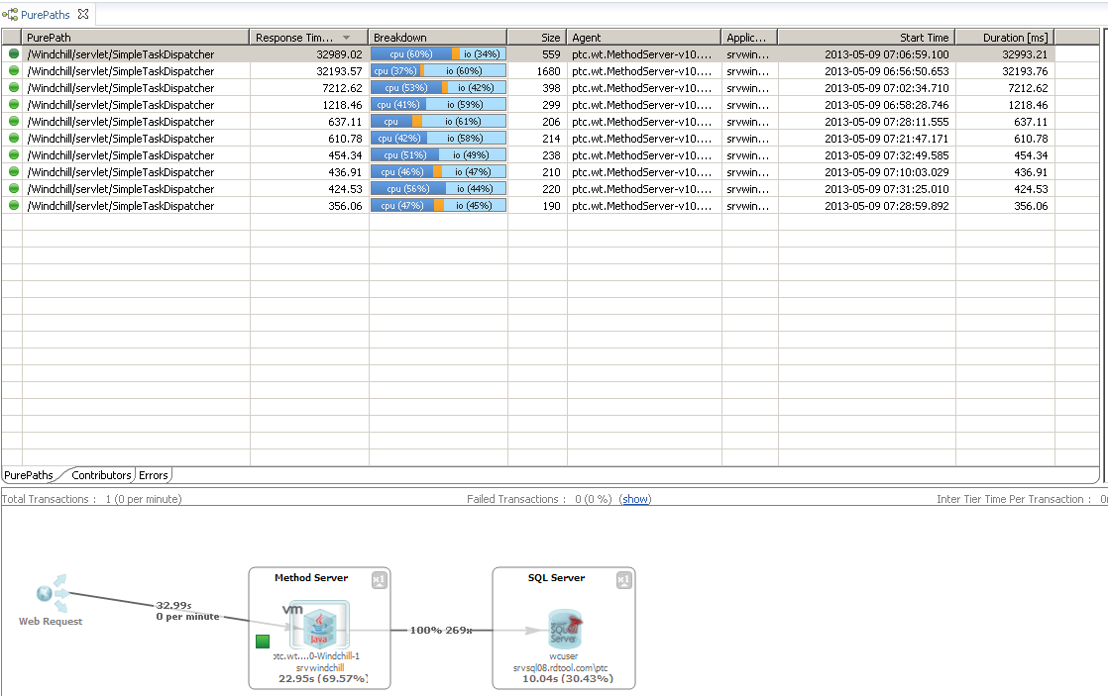The image size is (1108, 696).
Task: Click the Size column header
Action: click(x=537, y=38)
